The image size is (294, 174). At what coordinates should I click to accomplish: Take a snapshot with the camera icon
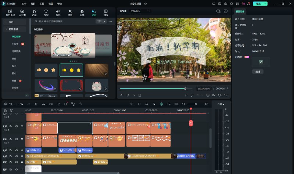tap(214, 95)
